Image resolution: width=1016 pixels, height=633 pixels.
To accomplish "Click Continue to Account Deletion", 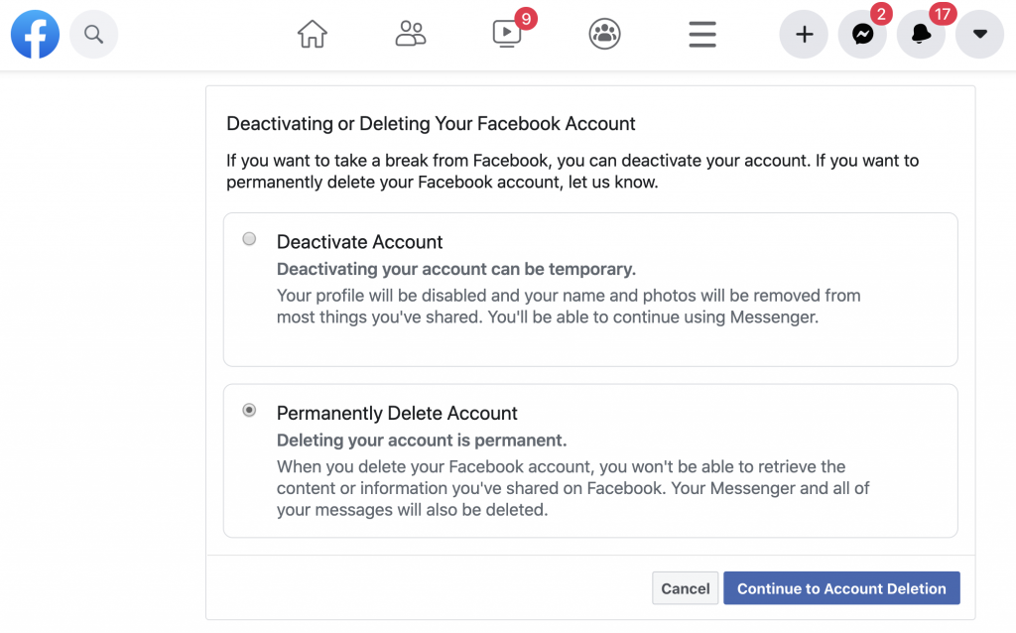I will tap(841, 588).
